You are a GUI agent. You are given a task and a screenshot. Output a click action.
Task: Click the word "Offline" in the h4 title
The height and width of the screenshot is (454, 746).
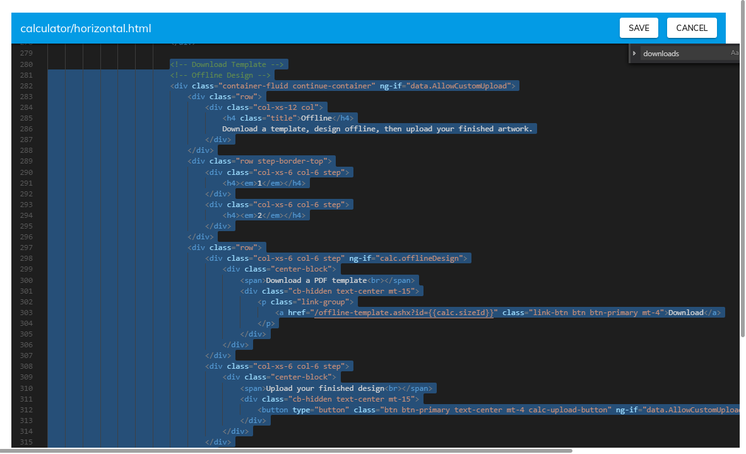(x=316, y=118)
